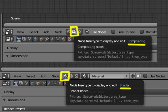The image size is (168, 112).
Task: Uncheck the checked Use Nodes checkbox
Action: [87, 32]
